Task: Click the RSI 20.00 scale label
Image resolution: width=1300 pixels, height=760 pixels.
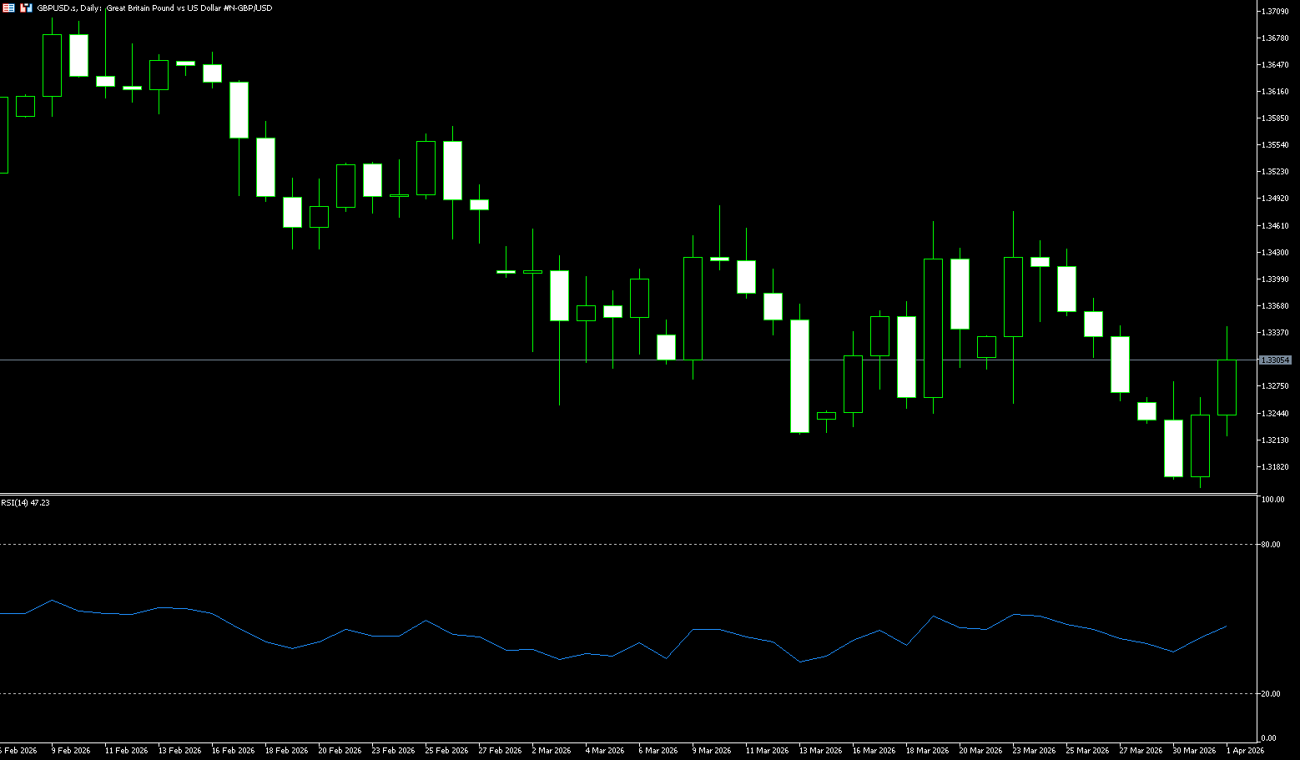Action: click(x=1271, y=694)
